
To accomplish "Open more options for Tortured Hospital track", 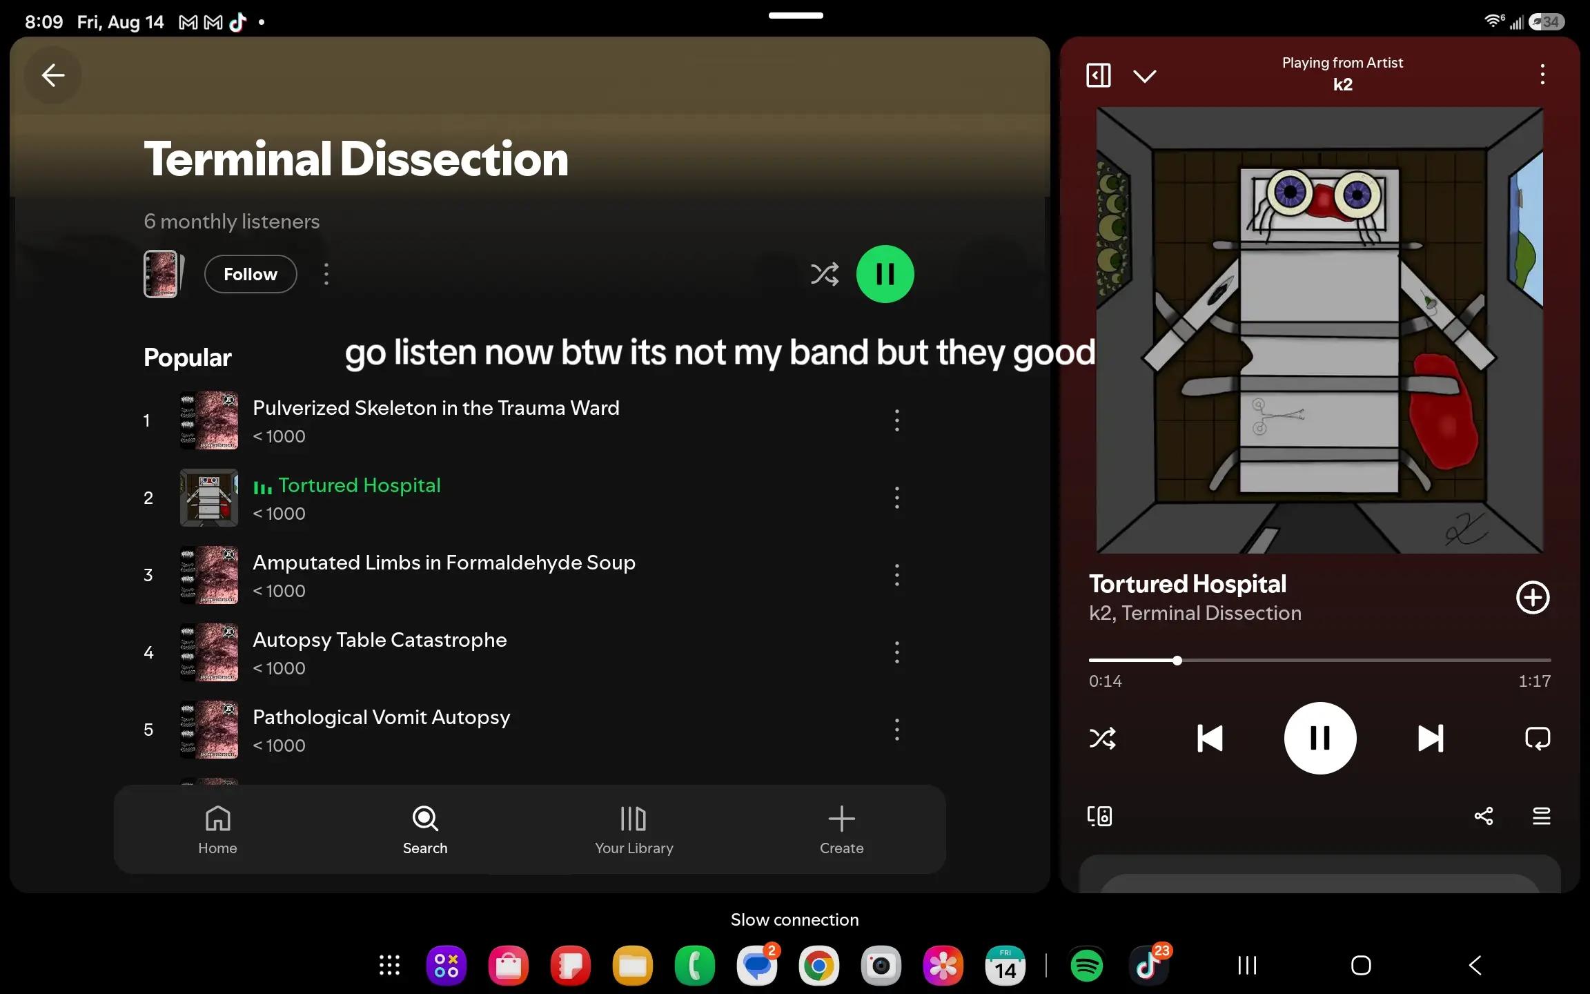I will [897, 498].
